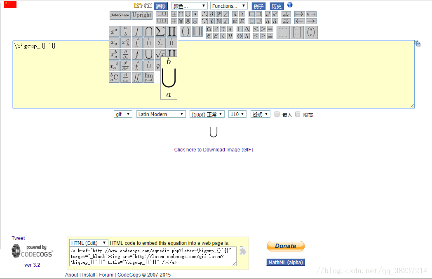This screenshot has width=432, height=279.
Task: Click the undo arrow icon
Action: (x=139, y=5)
